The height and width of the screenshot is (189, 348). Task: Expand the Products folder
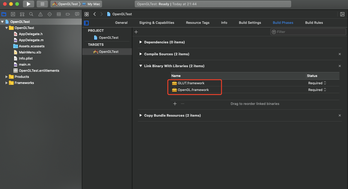(6, 77)
